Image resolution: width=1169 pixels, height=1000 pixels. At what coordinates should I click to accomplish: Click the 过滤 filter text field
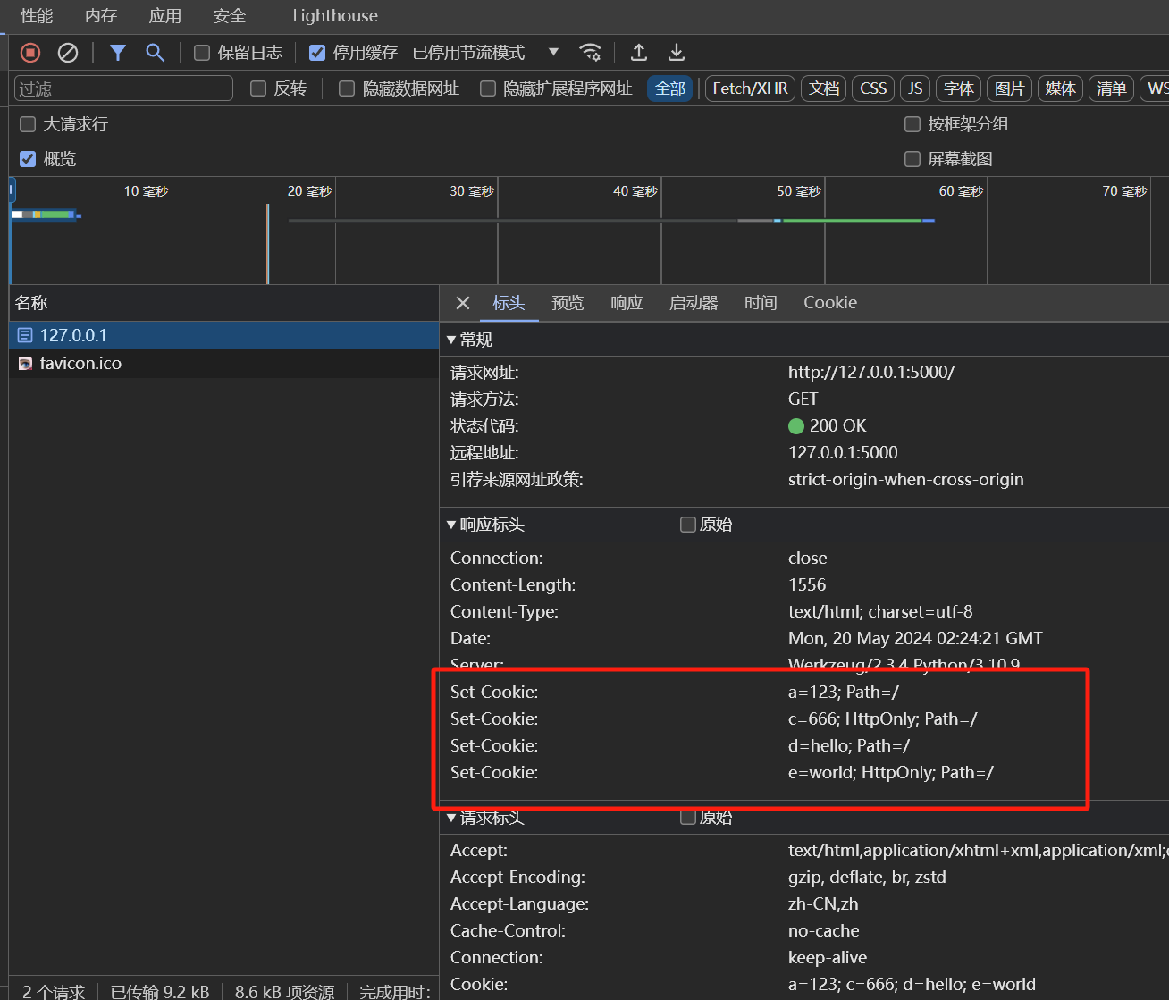(x=123, y=88)
